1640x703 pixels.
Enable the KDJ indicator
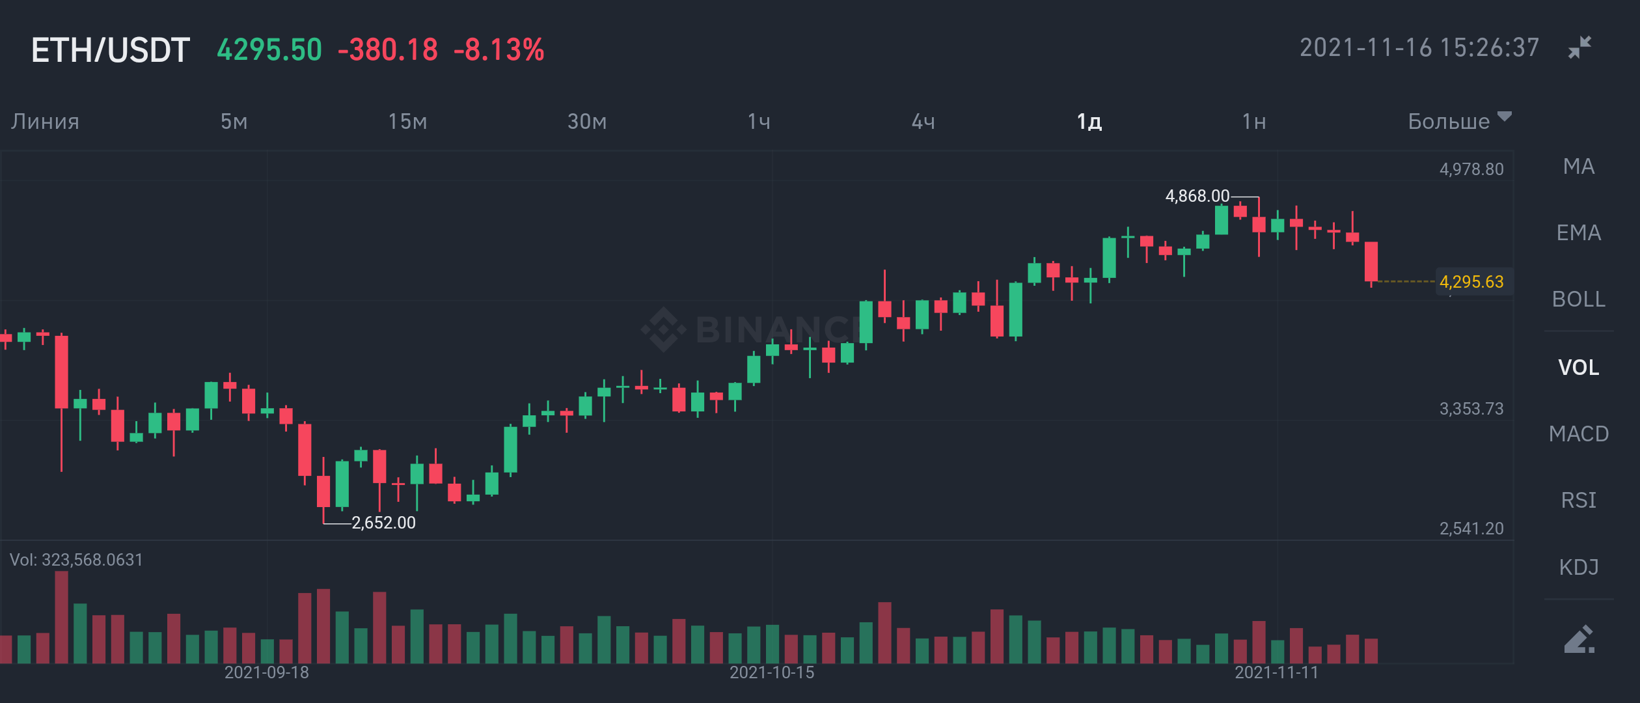click(x=1579, y=568)
